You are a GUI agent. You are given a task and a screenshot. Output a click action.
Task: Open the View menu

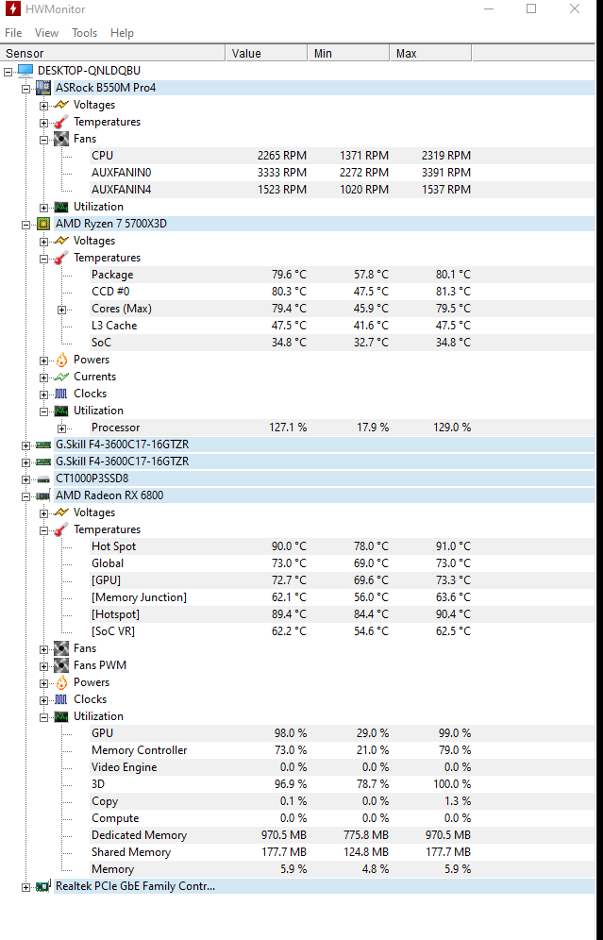point(46,33)
